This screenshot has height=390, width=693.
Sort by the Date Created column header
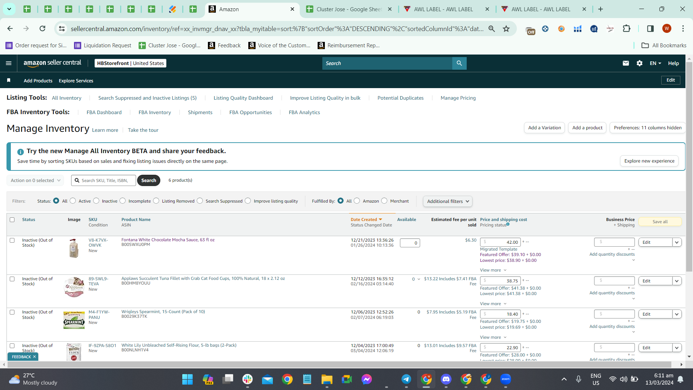coord(366,220)
